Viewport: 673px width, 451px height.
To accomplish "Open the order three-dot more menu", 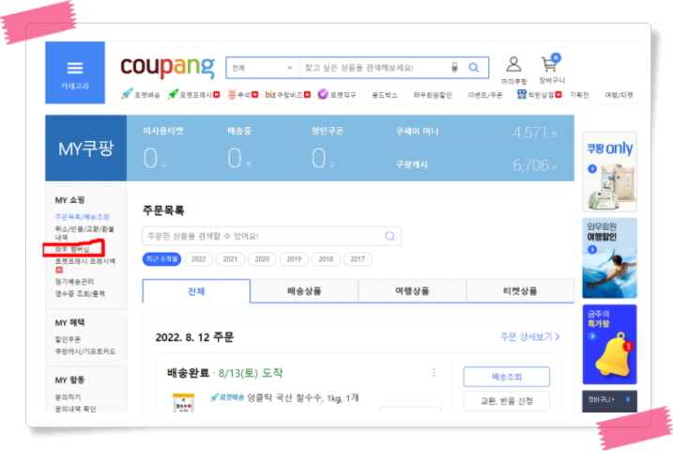I will click(x=434, y=372).
